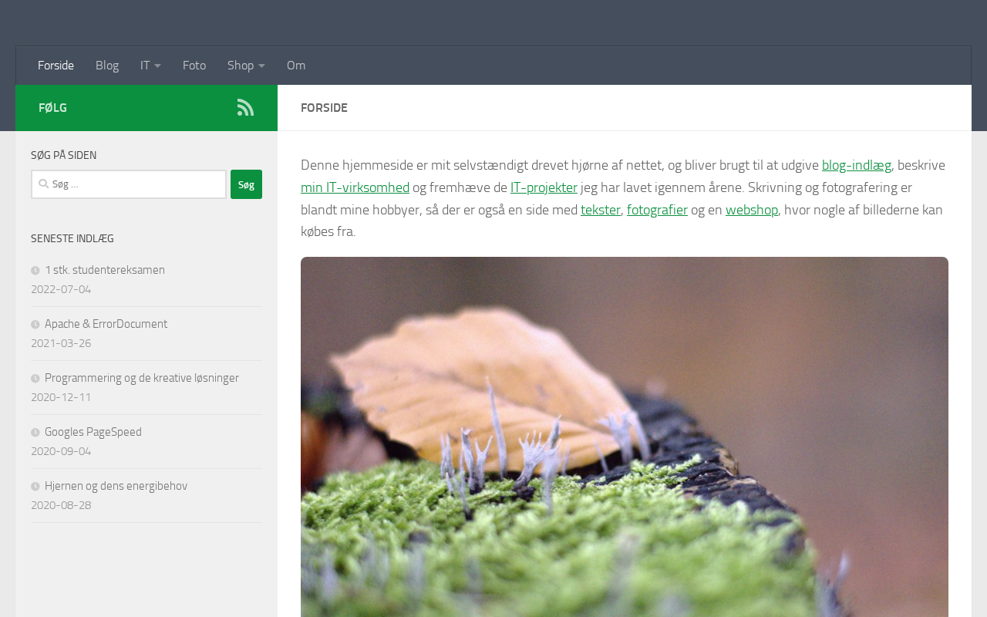Submit search with the green Søg button
987x617 pixels.
tap(246, 184)
